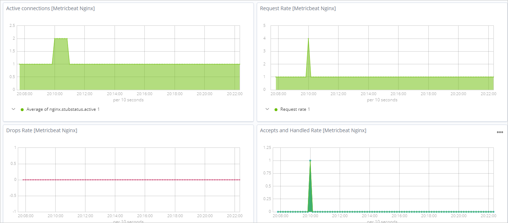
Task: Click the peak point of the Accepts spike
Action: pos(310,161)
